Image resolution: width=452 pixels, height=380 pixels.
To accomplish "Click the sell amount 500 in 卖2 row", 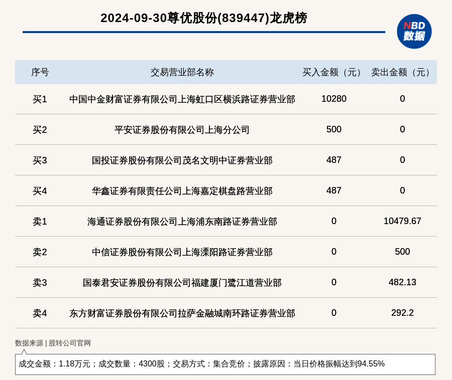I will 402,252.
